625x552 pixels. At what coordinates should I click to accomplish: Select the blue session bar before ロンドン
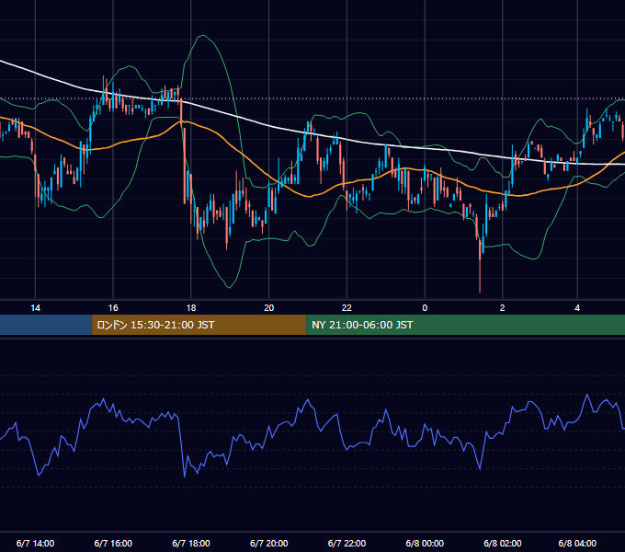[x=46, y=325]
